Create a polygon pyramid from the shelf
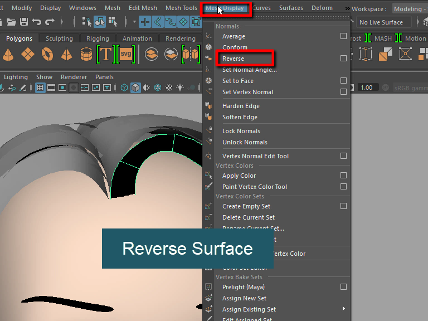Viewport: 428px width, 321px height. [66, 55]
